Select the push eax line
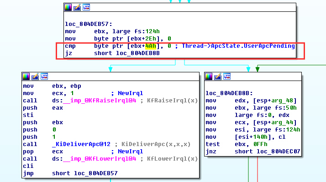Viewport: 326px width, 182px height. (x=43, y=108)
